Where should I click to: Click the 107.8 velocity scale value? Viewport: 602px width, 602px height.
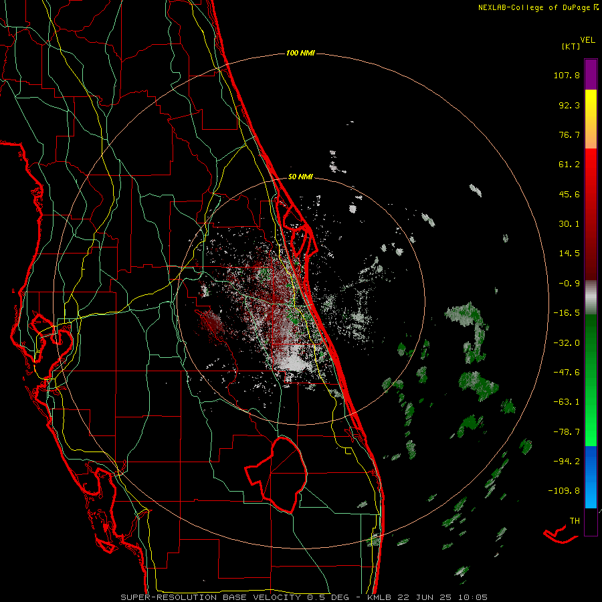567,75
